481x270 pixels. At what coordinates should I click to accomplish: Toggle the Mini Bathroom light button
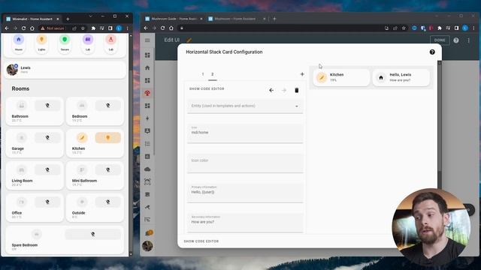click(108, 170)
